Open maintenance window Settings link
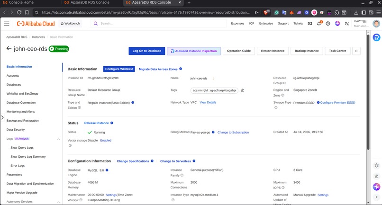382x205 pixels. click(111, 195)
